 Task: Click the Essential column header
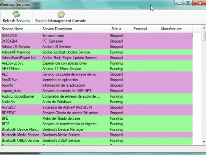[x=140, y=29]
